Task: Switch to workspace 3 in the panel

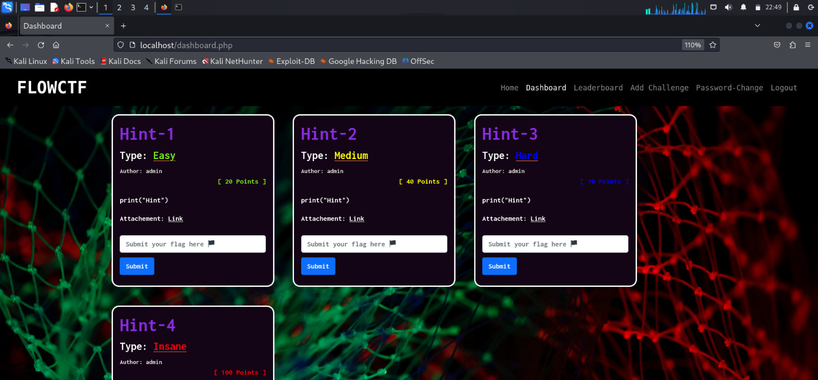Action: 133,7
